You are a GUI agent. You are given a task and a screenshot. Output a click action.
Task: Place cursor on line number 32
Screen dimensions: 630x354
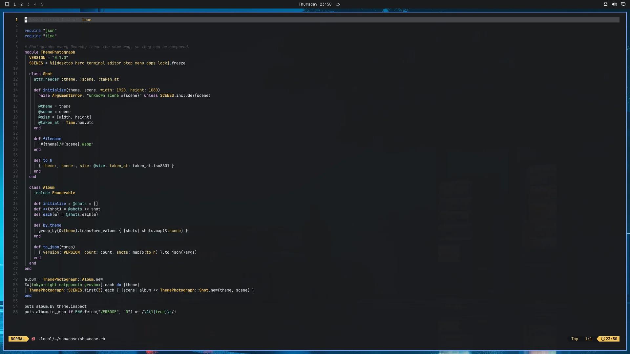tap(15, 187)
